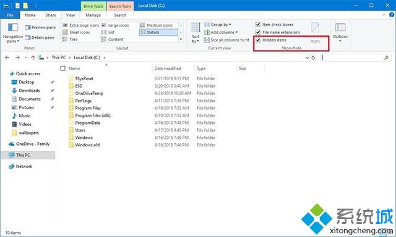
Task: Collapse the ribbon
Action: tap(384, 15)
